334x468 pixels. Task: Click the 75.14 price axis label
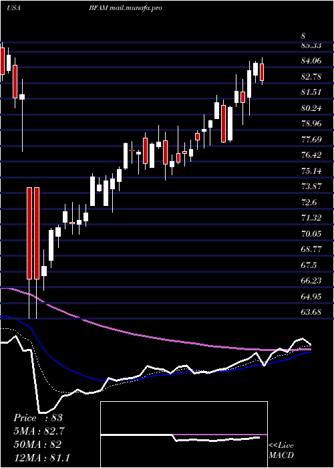coord(311,170)
